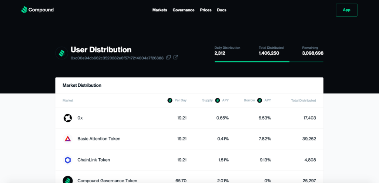The image size is (379, 183).
Task: Click the Compound Governance Token icon
Action: [x=67, y=180]
